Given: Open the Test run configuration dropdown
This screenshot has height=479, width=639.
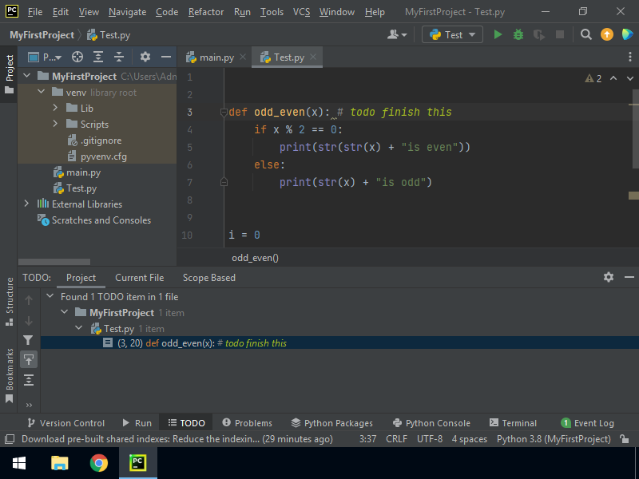Looking at the screenshot, I should [452, 34].
